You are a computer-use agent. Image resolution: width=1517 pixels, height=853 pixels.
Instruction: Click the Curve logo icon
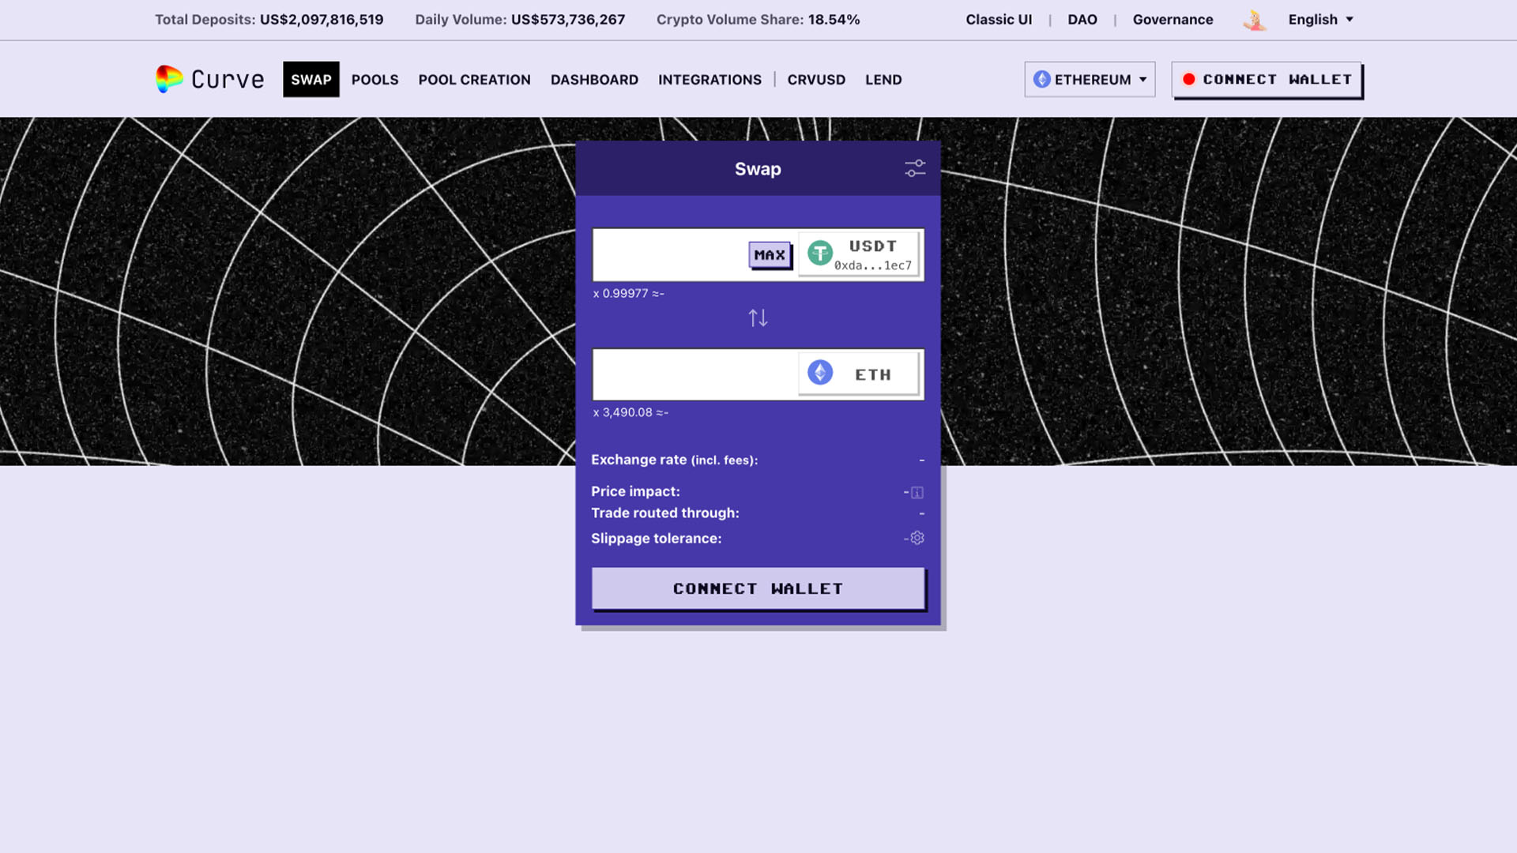tap(169, 79)
